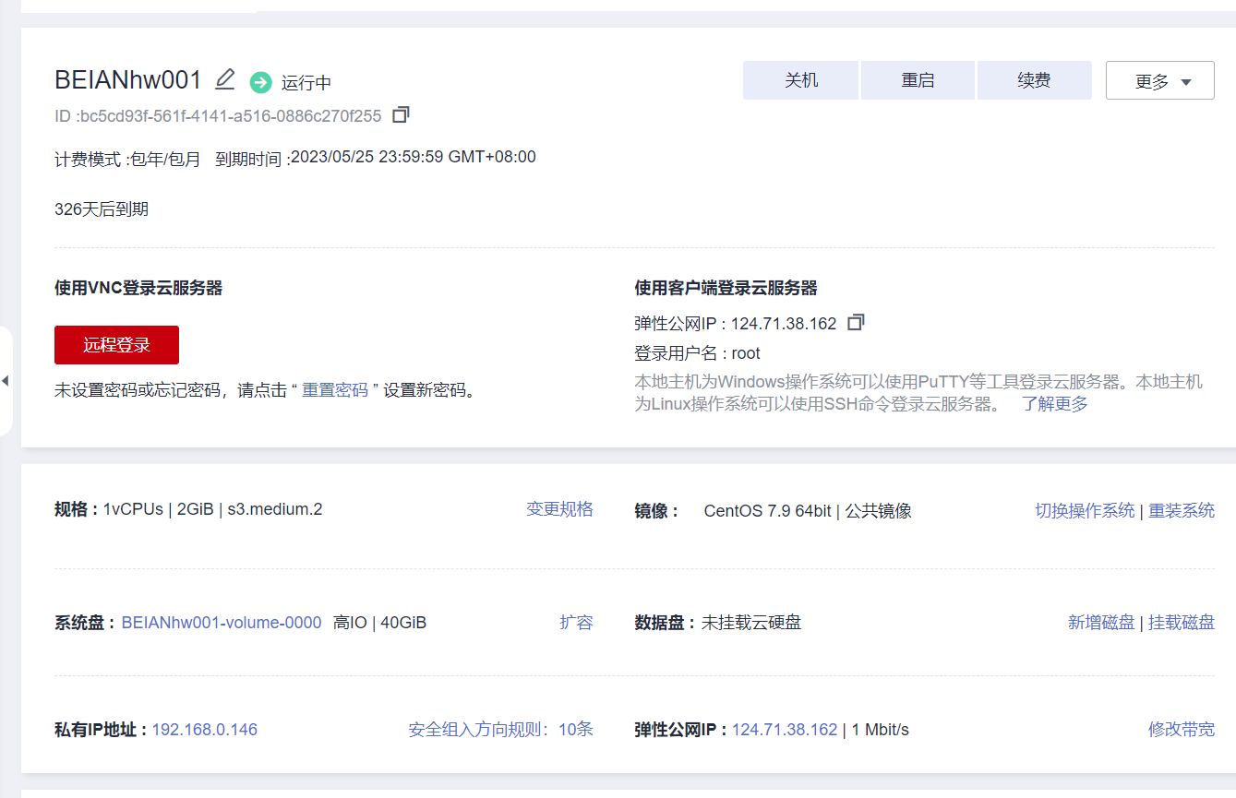This screenshot has width=1236, height=798.
Task: Copy the elastic public IP under client login
Action: [856, 323]
